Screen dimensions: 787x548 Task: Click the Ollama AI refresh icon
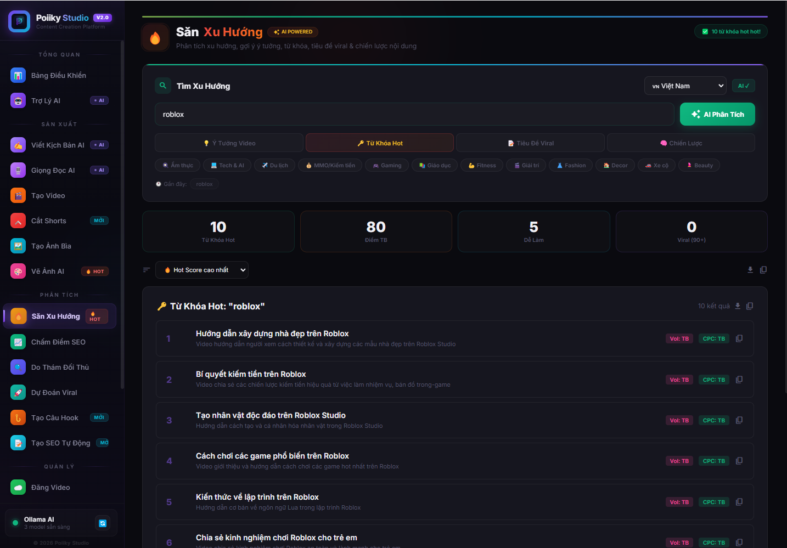(103, 523)
